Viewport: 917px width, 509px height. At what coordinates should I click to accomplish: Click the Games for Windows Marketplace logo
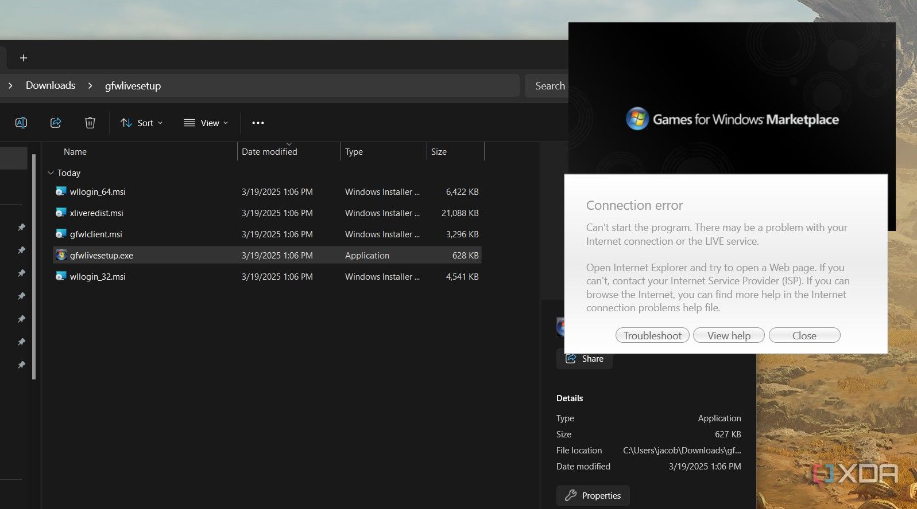[x=732, y=119]
